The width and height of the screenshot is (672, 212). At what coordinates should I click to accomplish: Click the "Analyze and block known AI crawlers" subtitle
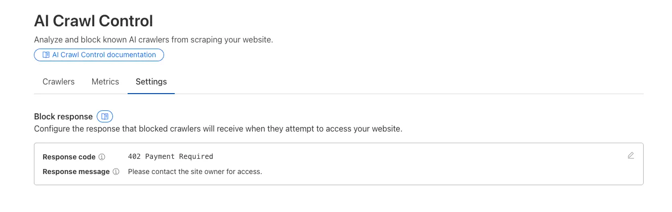tap(153, 39)
